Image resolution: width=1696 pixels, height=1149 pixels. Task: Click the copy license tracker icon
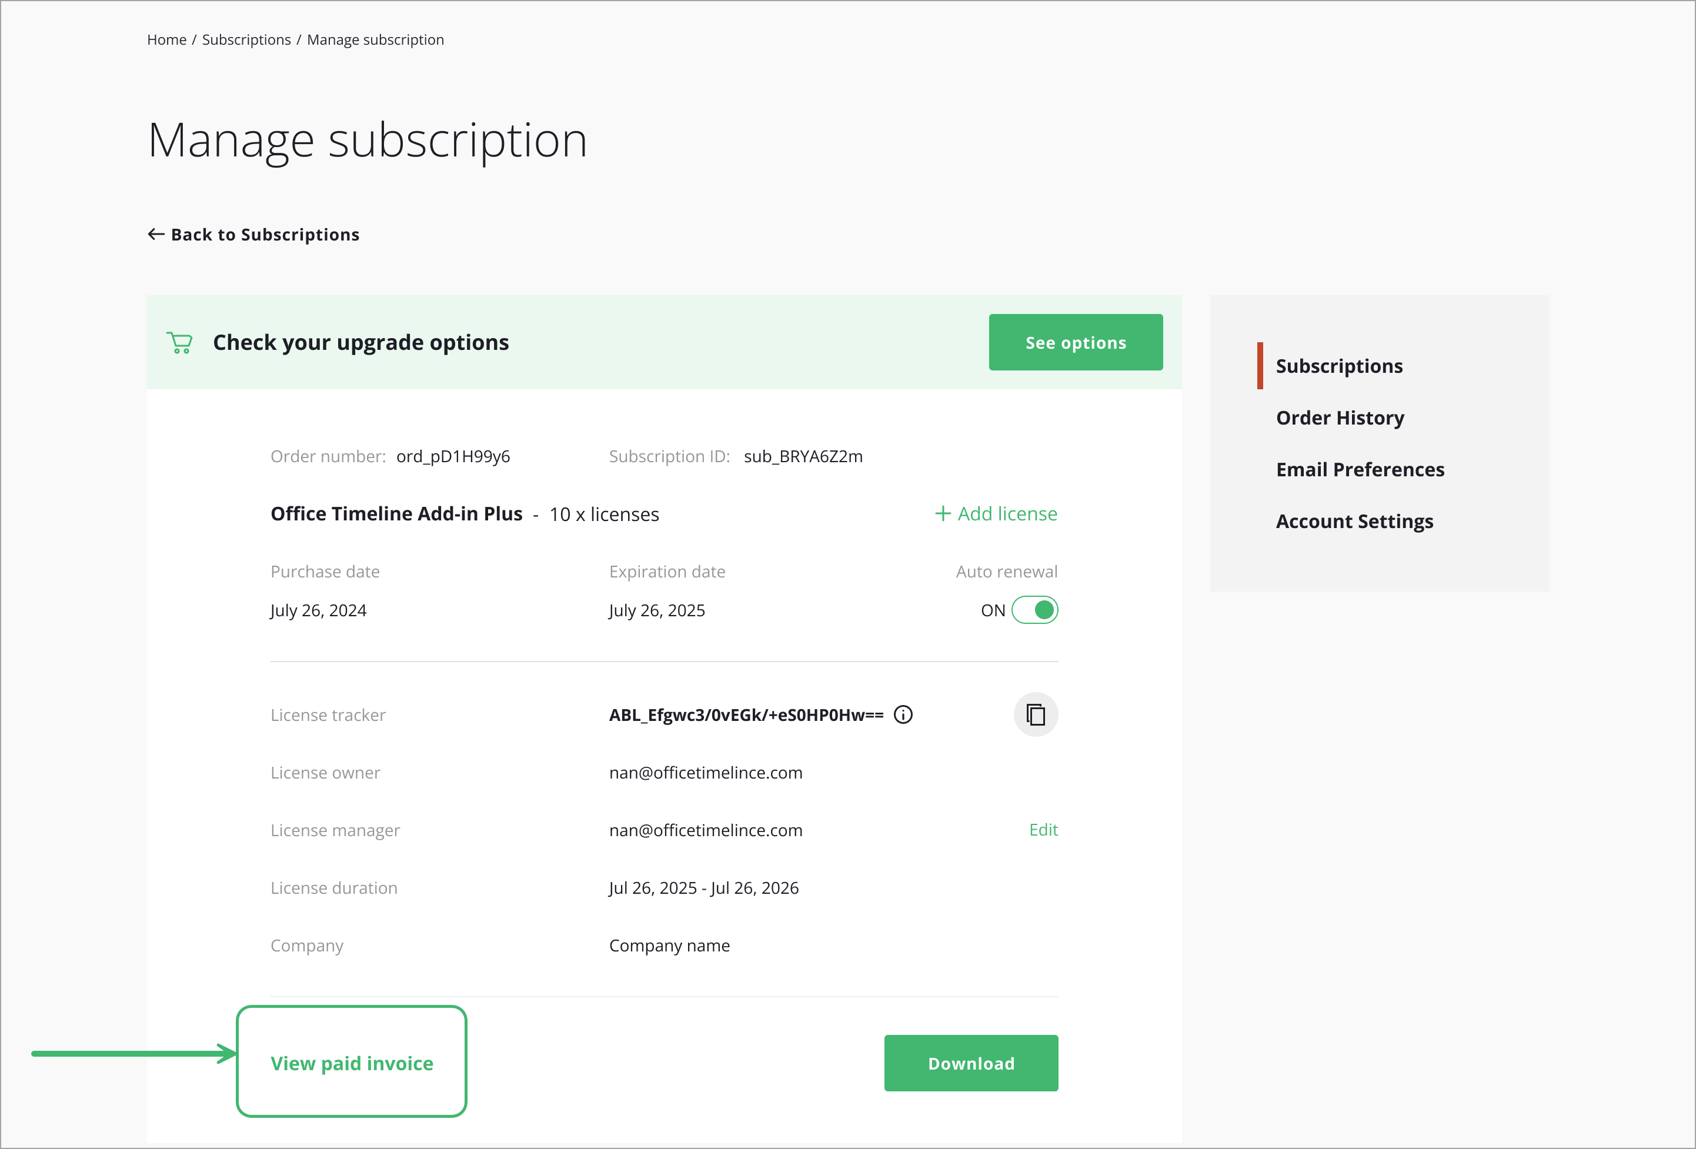tap(1035, 714)
